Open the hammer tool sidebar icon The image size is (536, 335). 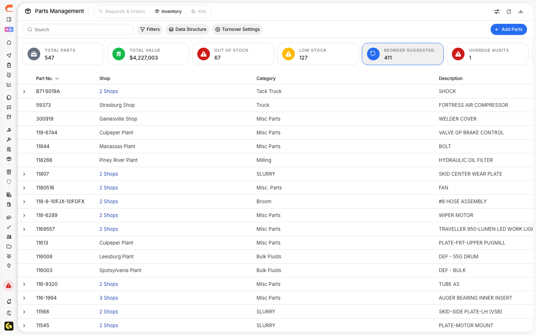[x=9, y=140]
